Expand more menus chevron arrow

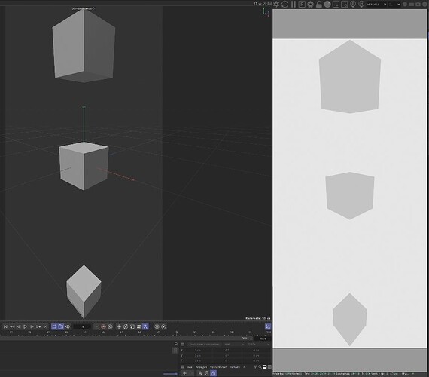(244, 367)
